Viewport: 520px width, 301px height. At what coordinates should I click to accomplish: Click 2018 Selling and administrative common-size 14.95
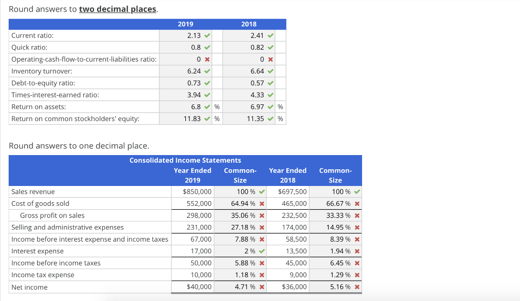[x=335, y=228]
